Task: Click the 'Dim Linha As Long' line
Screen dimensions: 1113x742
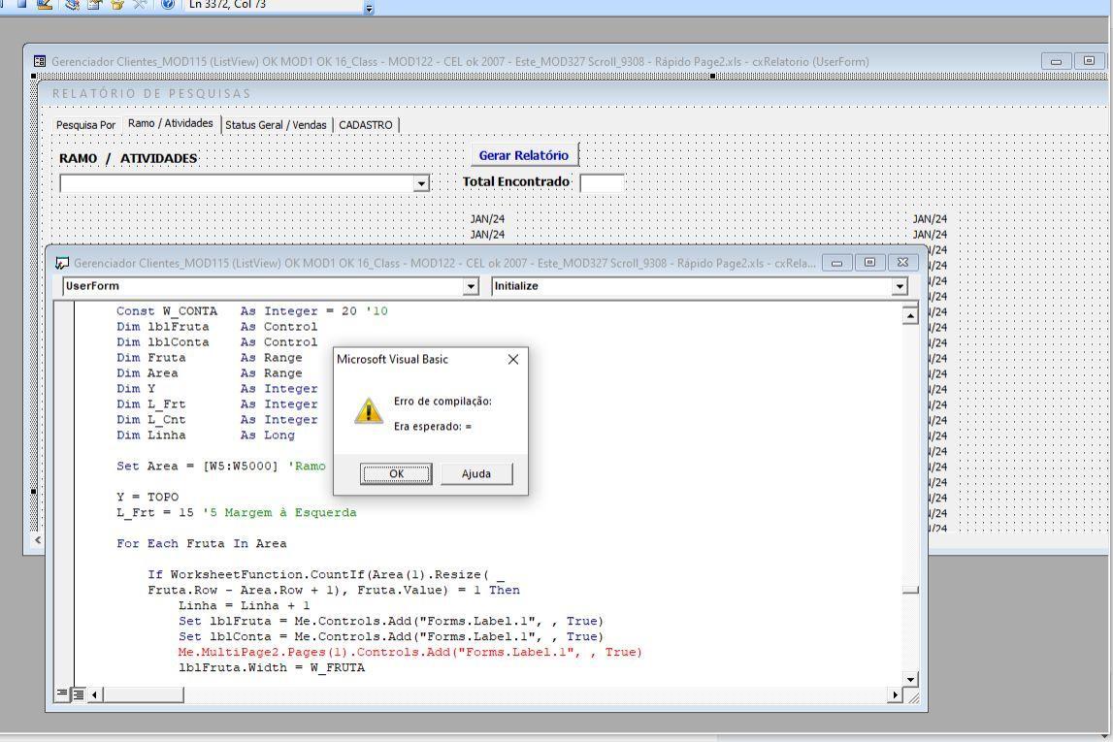Action: tap(205, 435)
